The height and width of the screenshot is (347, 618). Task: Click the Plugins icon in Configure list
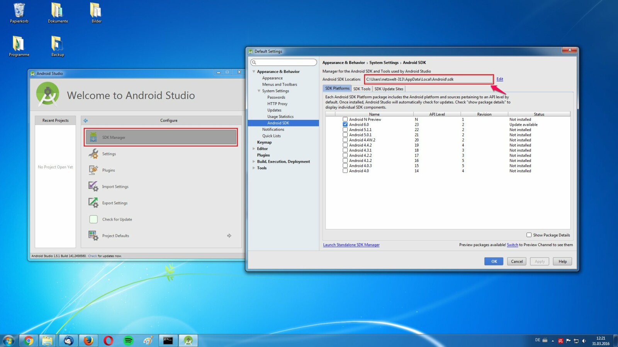pos(93,170)
